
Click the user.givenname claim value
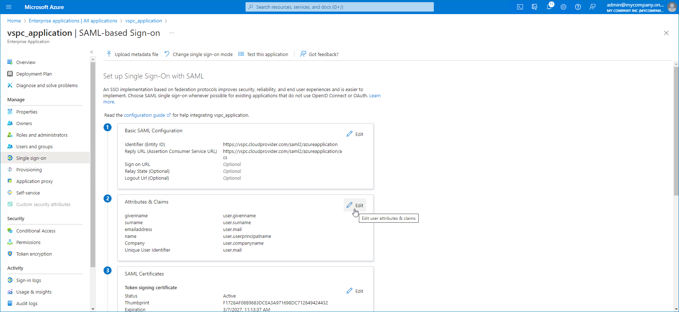[239, 215]
